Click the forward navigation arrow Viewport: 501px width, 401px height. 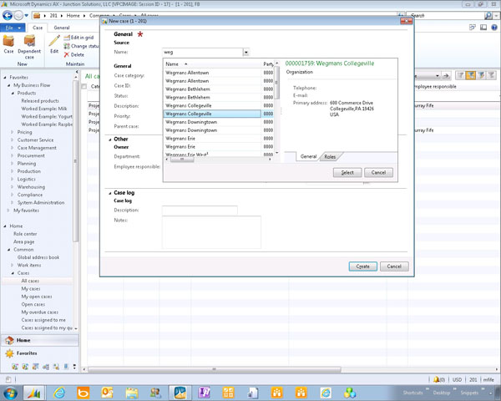(18, 15)
